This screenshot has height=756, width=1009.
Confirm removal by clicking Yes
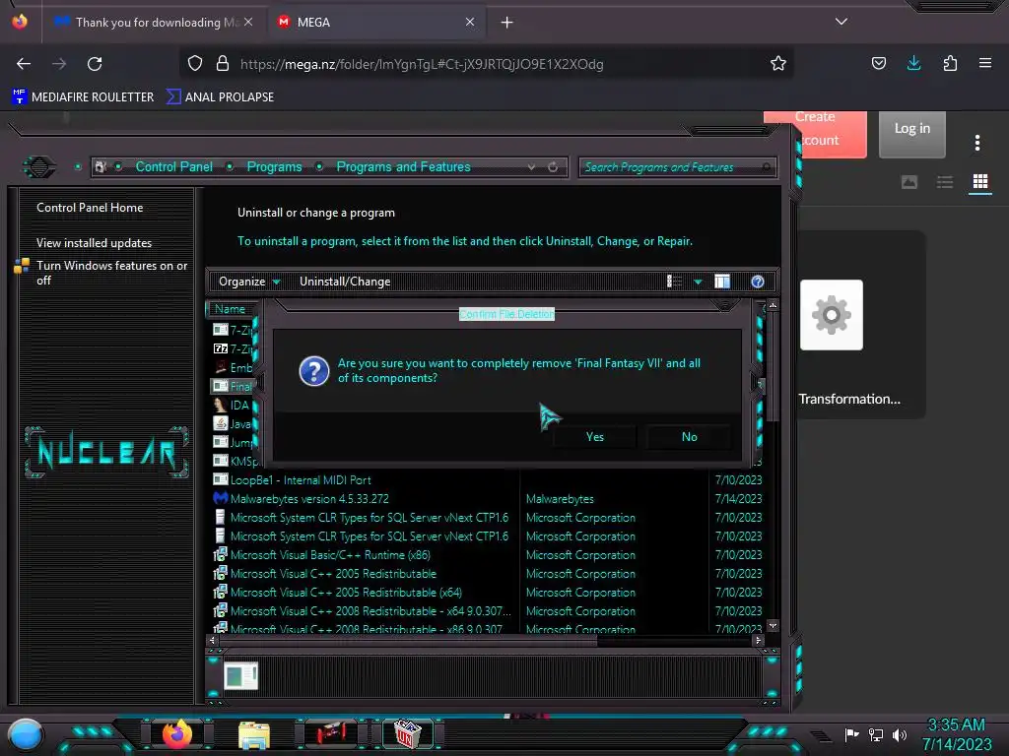[x=594, y=436]
